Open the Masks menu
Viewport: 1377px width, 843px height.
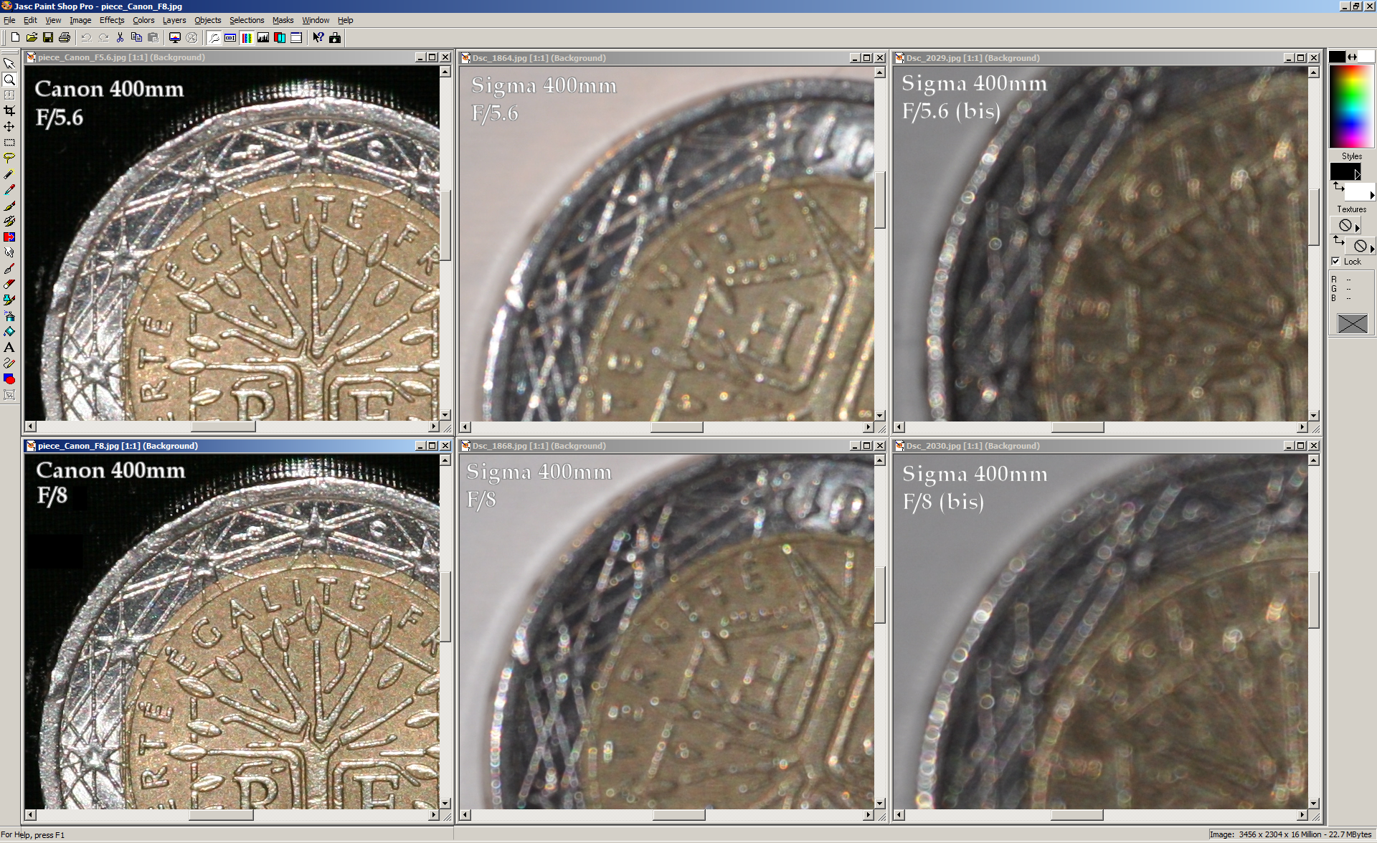tap(283, 20)
